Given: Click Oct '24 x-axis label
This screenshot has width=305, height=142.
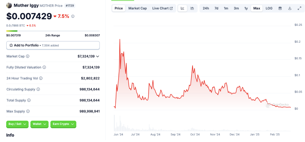Looking at the screenshot, I should tap(195, 134).
